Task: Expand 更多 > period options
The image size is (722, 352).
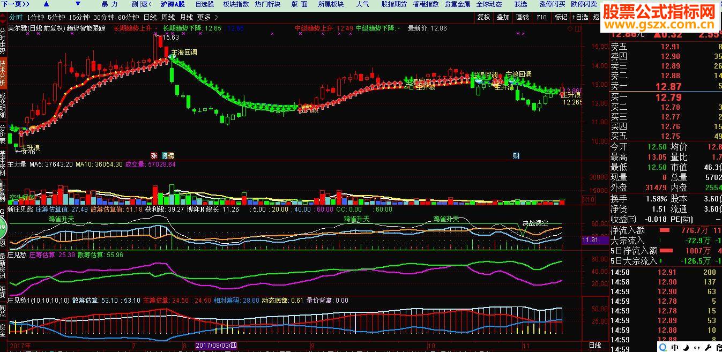Action: 207,17
